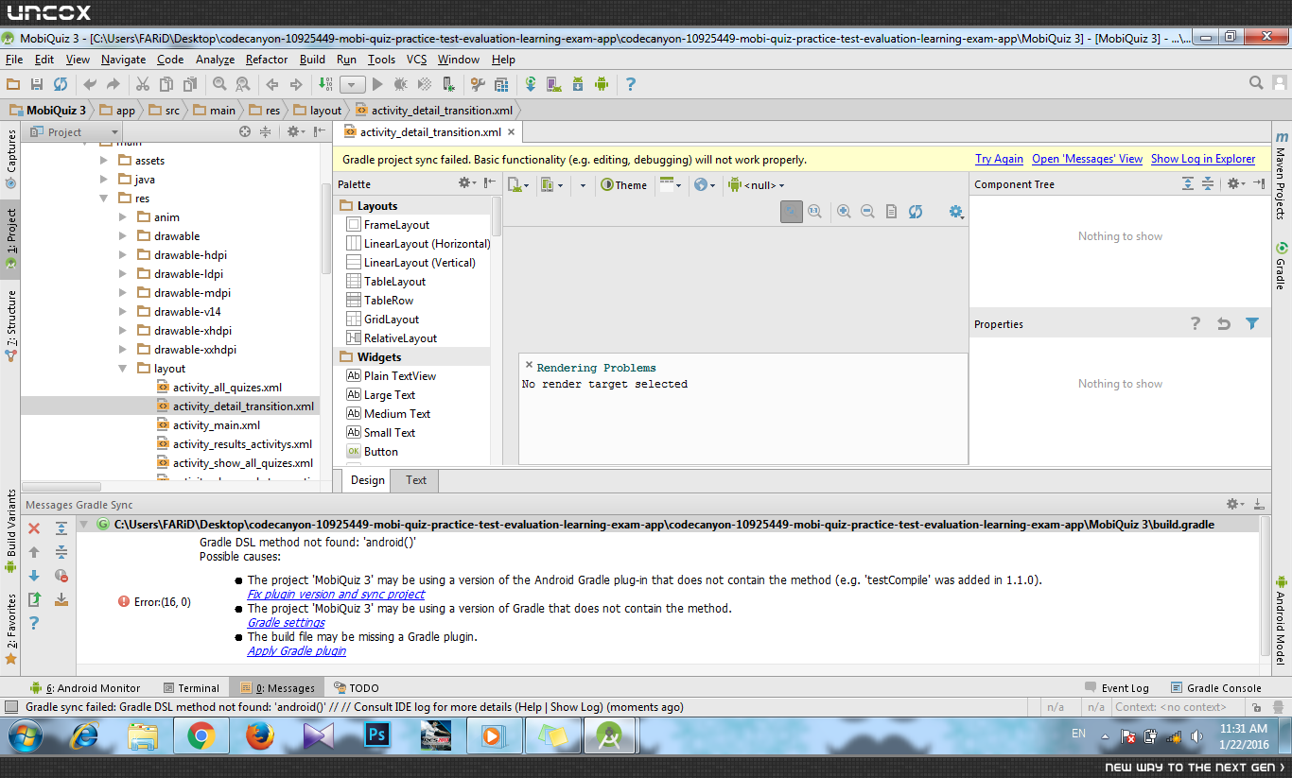
Task: Open the Theme selector in preview
Action: coord(624,185)
